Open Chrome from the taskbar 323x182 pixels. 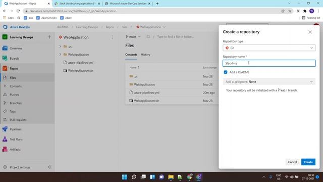(189, 177)
